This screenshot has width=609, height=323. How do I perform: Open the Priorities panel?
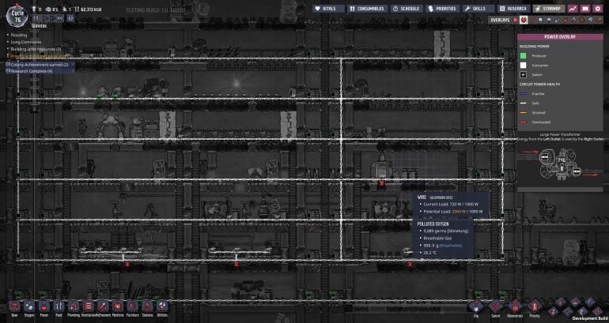tap(443, 9)
